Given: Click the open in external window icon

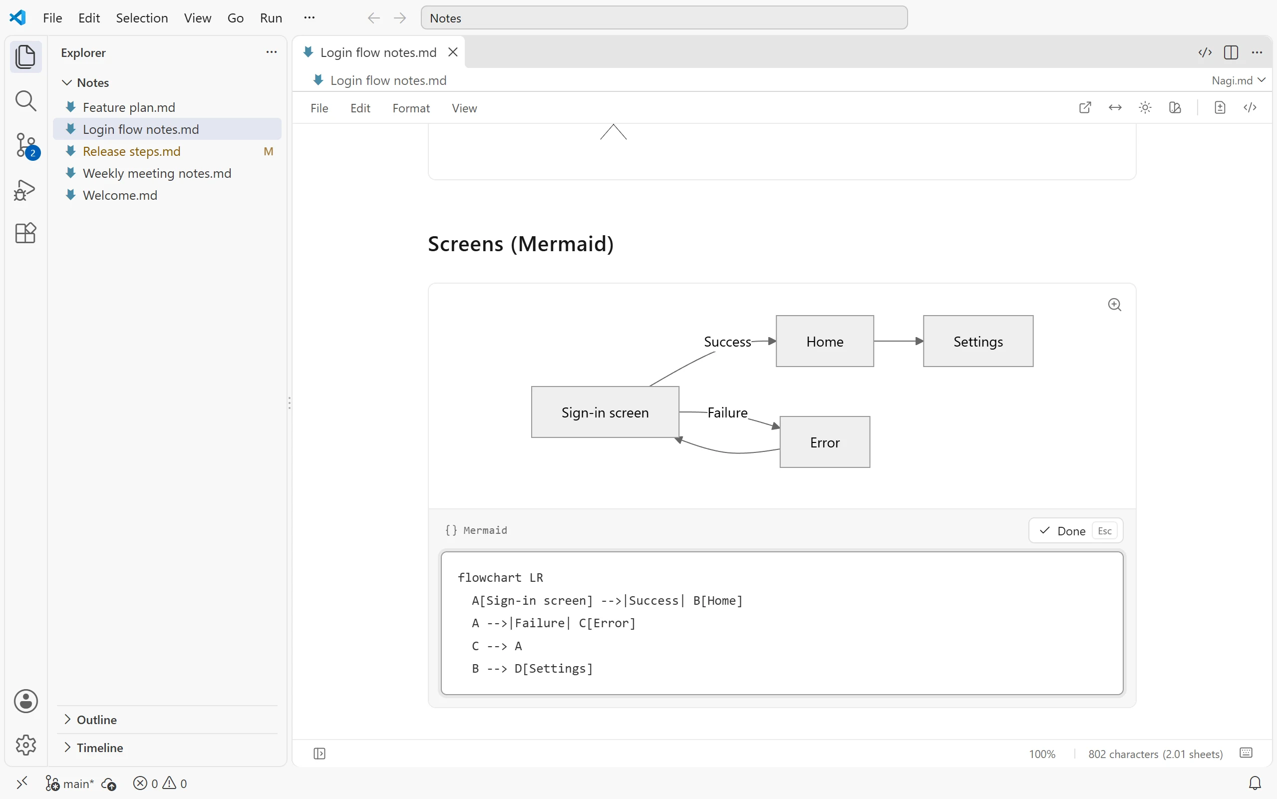Looking at the screenshot, I should tap(1085, 108).
